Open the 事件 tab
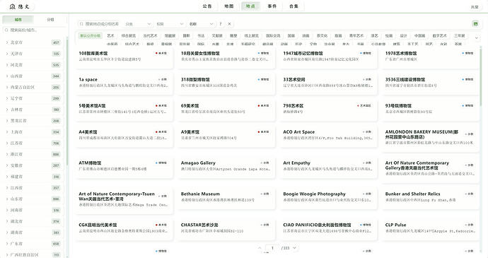 coord(272,6)
